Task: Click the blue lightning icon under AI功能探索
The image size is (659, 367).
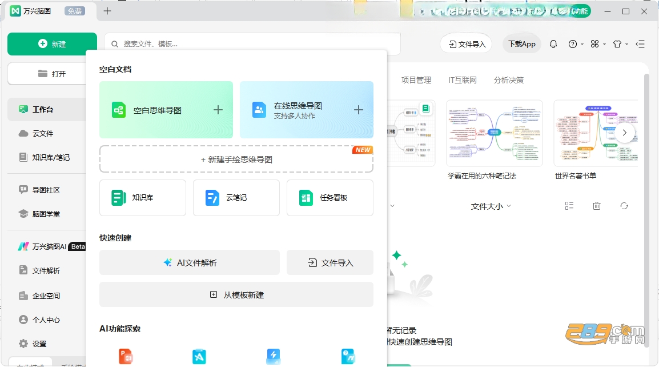Action: (x=273, y=357)
